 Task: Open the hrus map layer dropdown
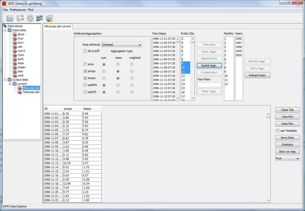click(287, 158)
